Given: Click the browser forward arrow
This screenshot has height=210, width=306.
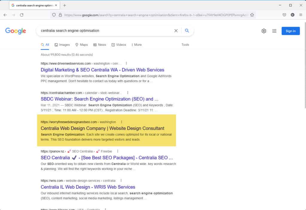Looking at the screenshot, I should [x=13, y=15].
